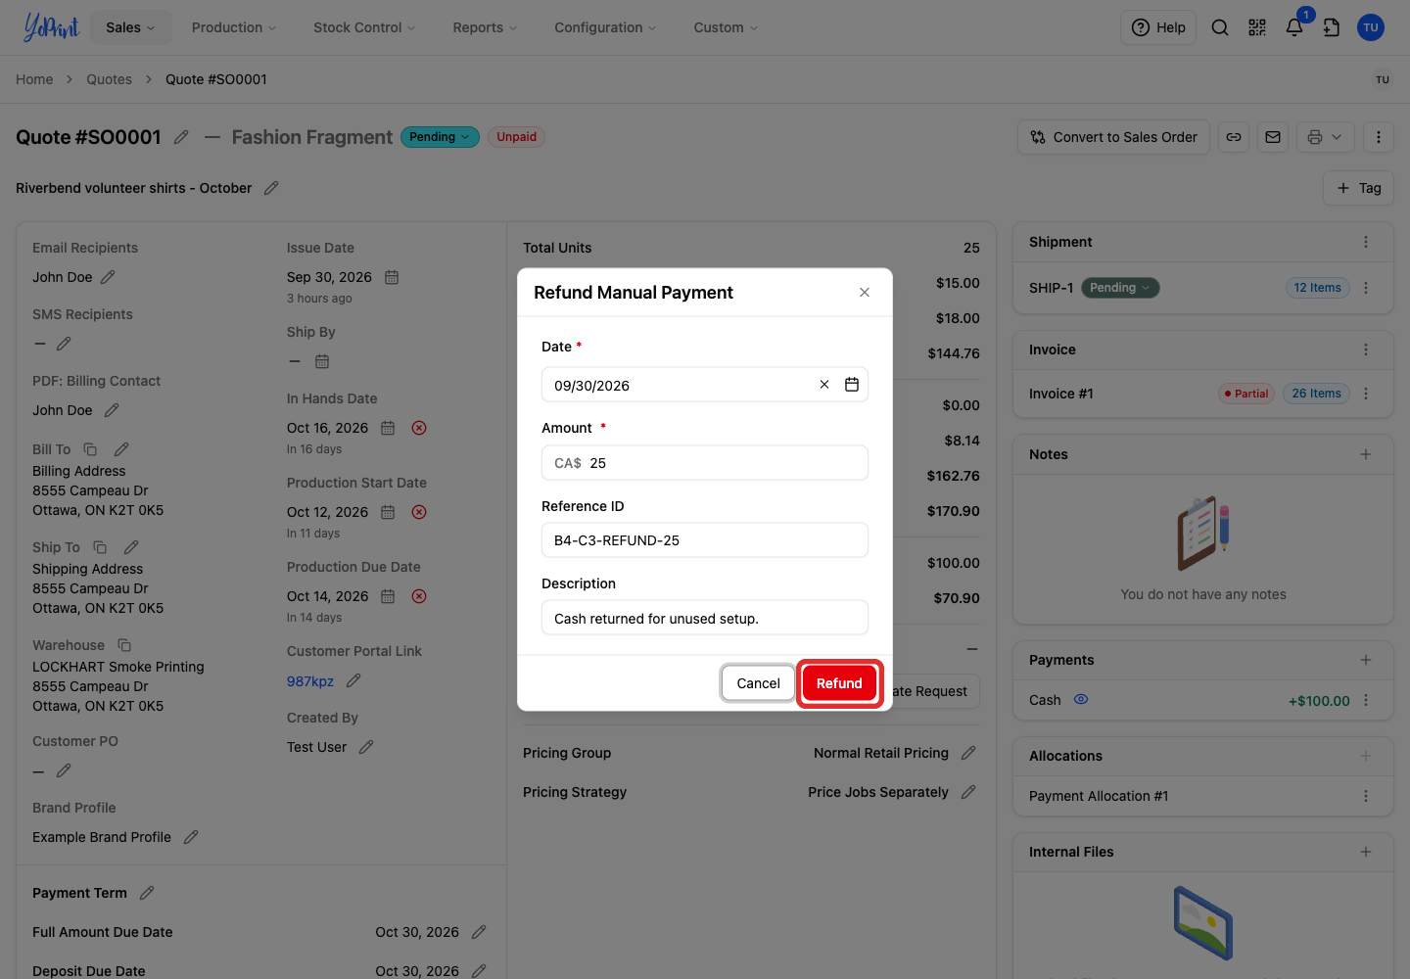Add a payment with plus icon

(x=1366, y=660)
